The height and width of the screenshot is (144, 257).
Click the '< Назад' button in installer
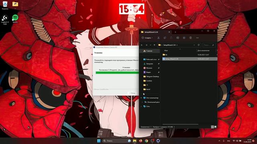tap(132, 93)
